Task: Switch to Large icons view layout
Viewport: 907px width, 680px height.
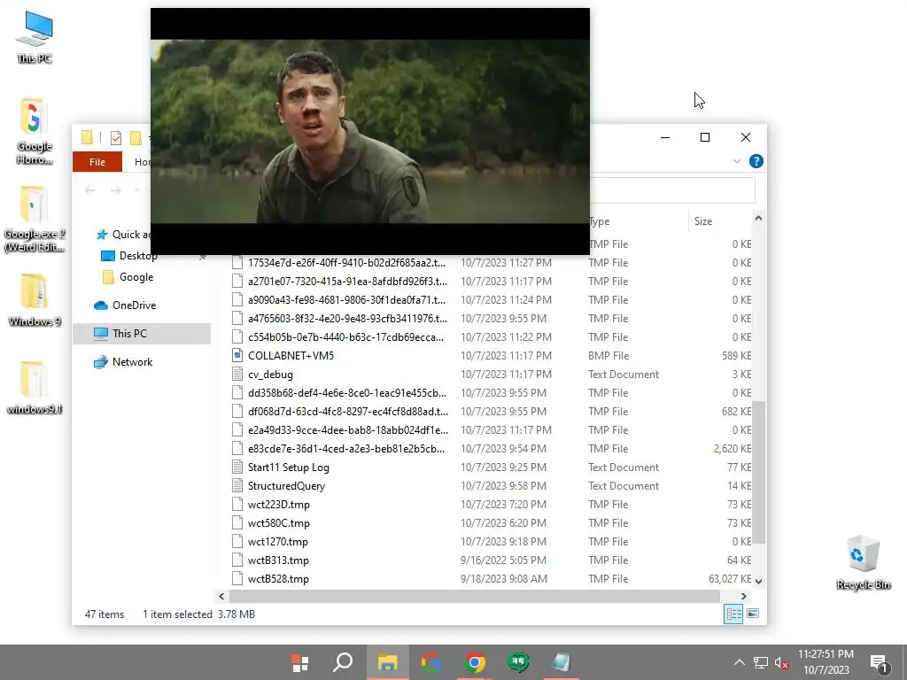Action: [753, 614]
